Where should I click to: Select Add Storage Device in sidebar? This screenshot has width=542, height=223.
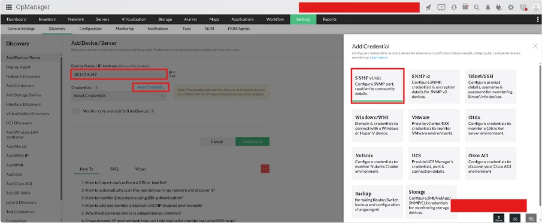(x=23, y=95)
